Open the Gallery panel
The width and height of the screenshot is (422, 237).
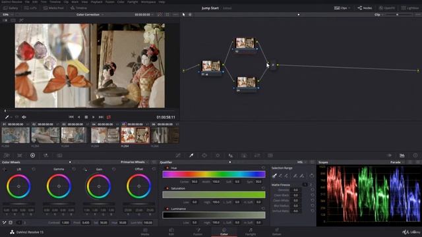pos(11,8)
